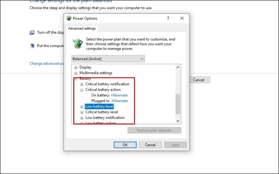The width and height of the screenshot is (279, 174).
Task: Select the Display tree item label
Action: [x=85, y=67]
